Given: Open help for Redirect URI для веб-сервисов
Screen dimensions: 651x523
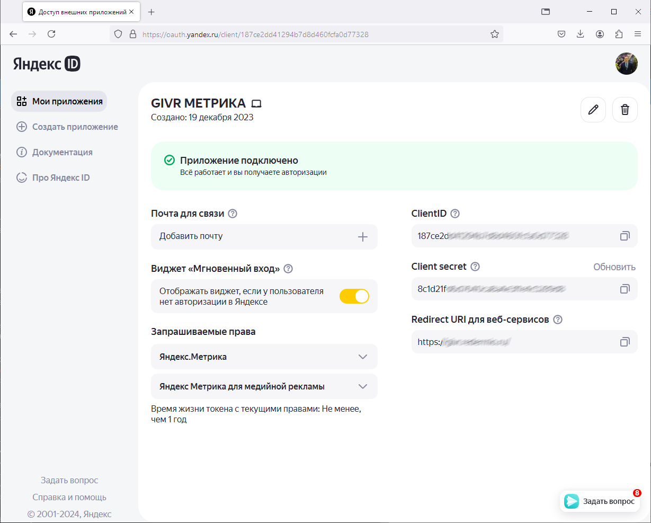Looking at the screenshot, I should tap(557, 320).
